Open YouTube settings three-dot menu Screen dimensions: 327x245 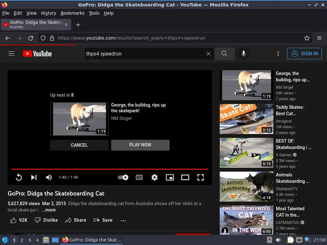278,54
